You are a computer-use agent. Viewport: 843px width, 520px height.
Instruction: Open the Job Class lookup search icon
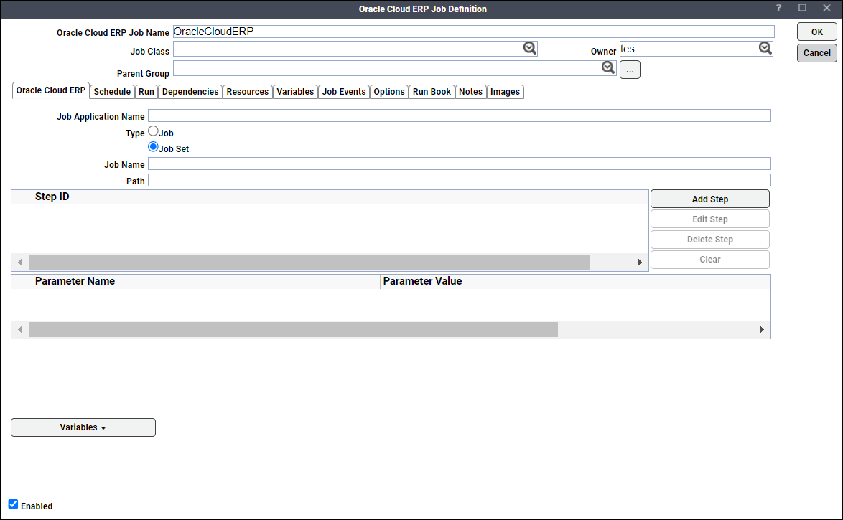(529, 48)
